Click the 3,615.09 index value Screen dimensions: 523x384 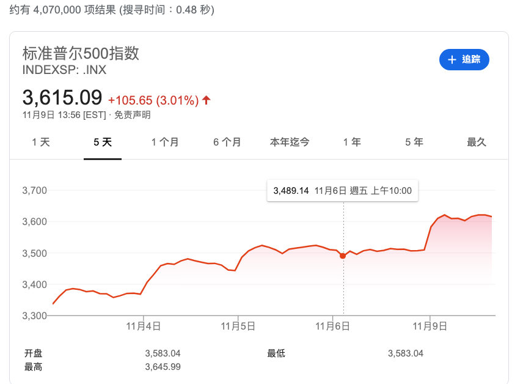point(62,97)
